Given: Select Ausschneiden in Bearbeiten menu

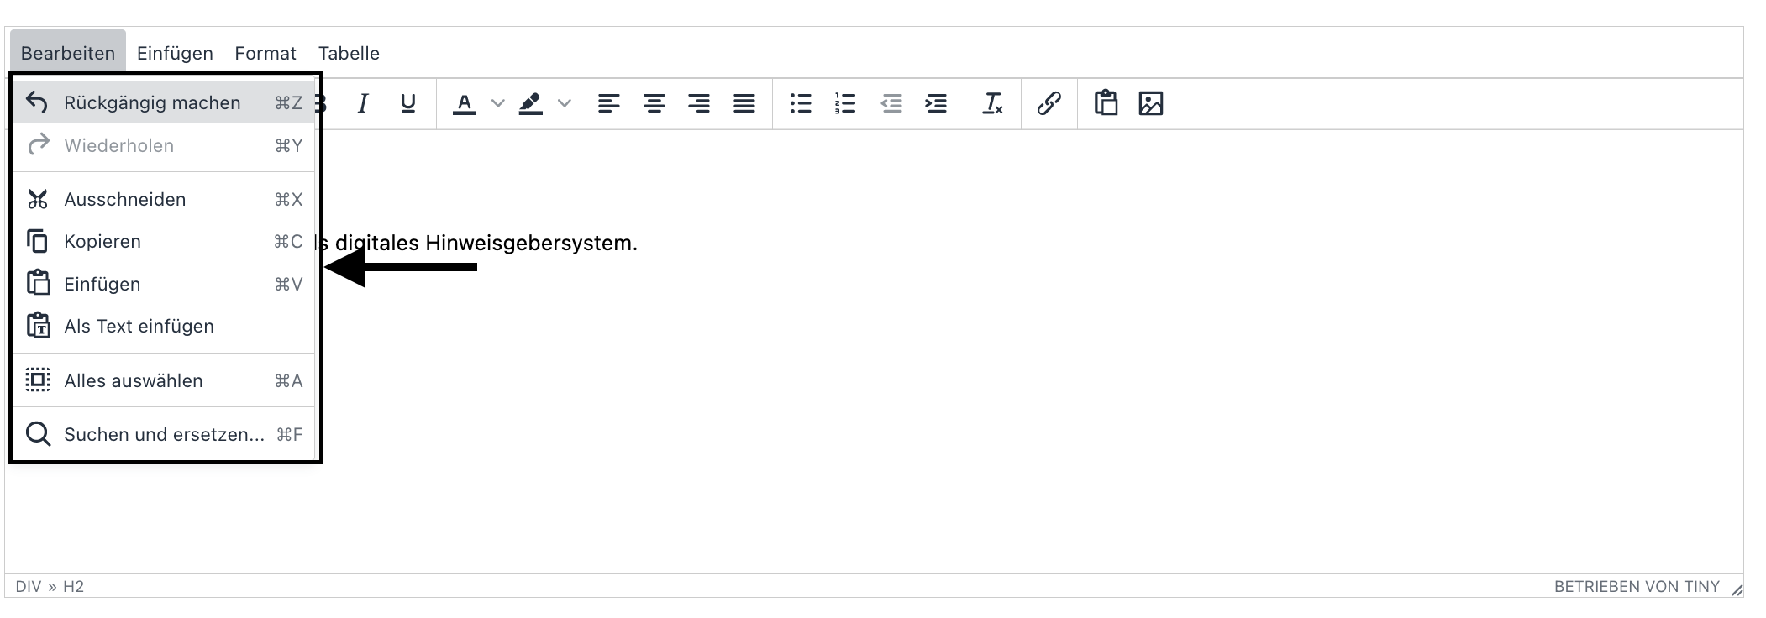Looking at the screenshot, I should click(164, 199).
